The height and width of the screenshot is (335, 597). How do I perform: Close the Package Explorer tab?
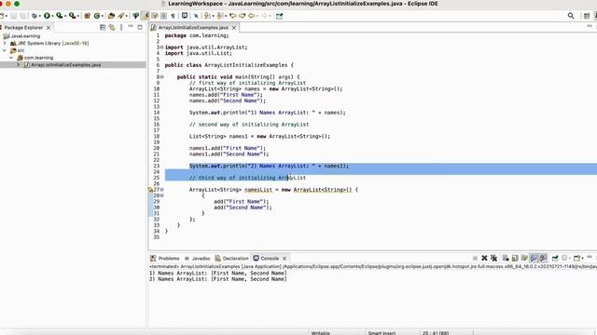49,28
